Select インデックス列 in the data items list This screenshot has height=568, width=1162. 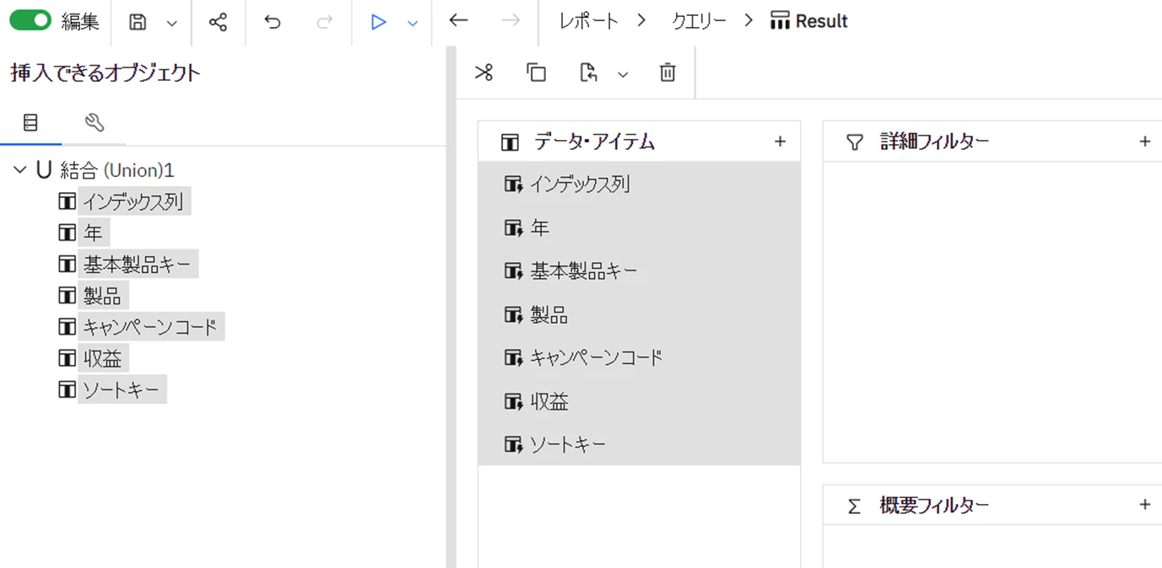[639, 184]
